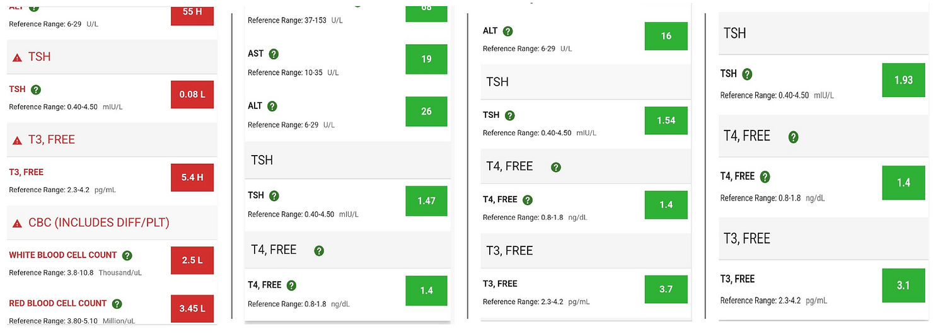Click the red 3.45 L red blood cell value
The image size is (933, 334).
click(x=192, y=308)
